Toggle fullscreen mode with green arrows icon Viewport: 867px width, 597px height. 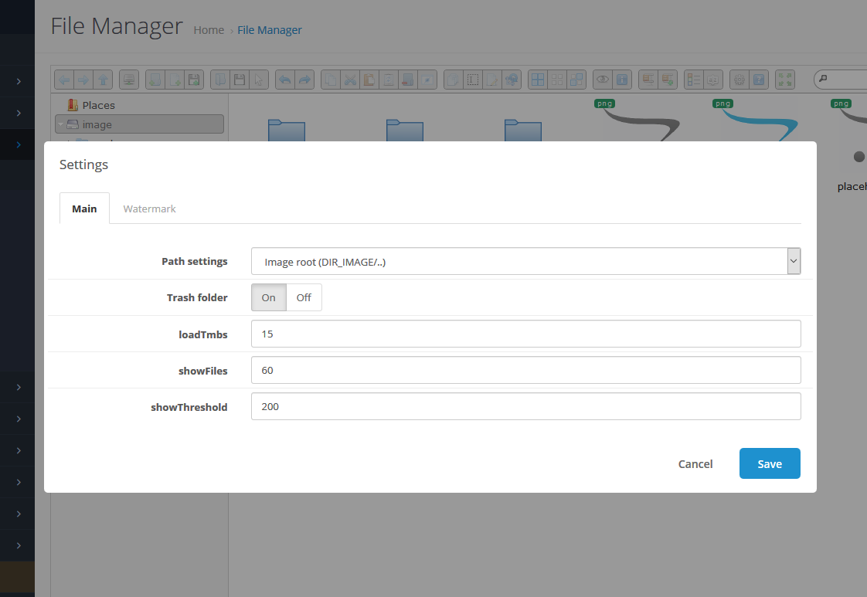pos(784,80)
